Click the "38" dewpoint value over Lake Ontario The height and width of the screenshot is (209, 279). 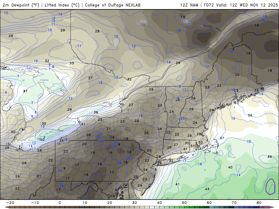pyautogui.click(x=96, y=112)
